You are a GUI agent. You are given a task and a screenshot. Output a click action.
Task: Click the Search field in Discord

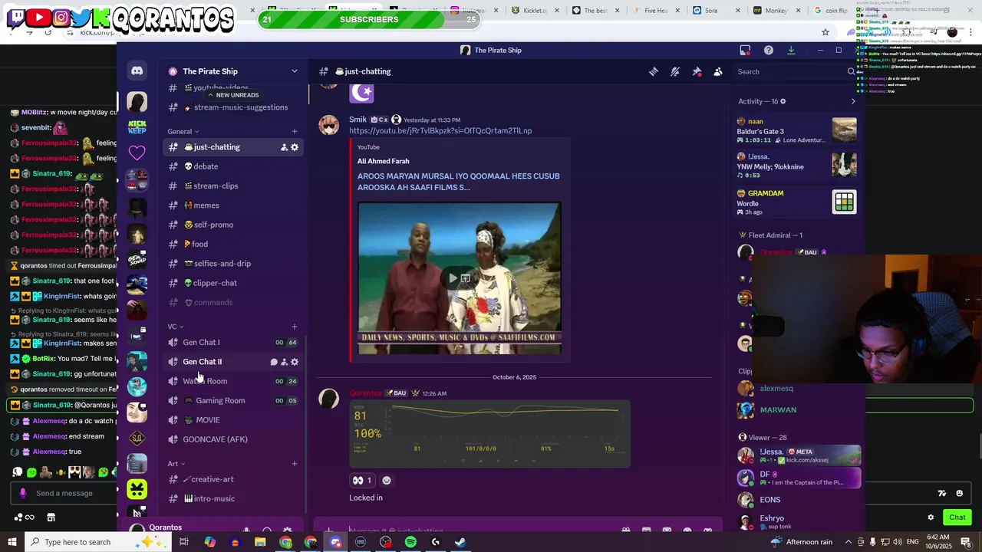tap(794, 71)
